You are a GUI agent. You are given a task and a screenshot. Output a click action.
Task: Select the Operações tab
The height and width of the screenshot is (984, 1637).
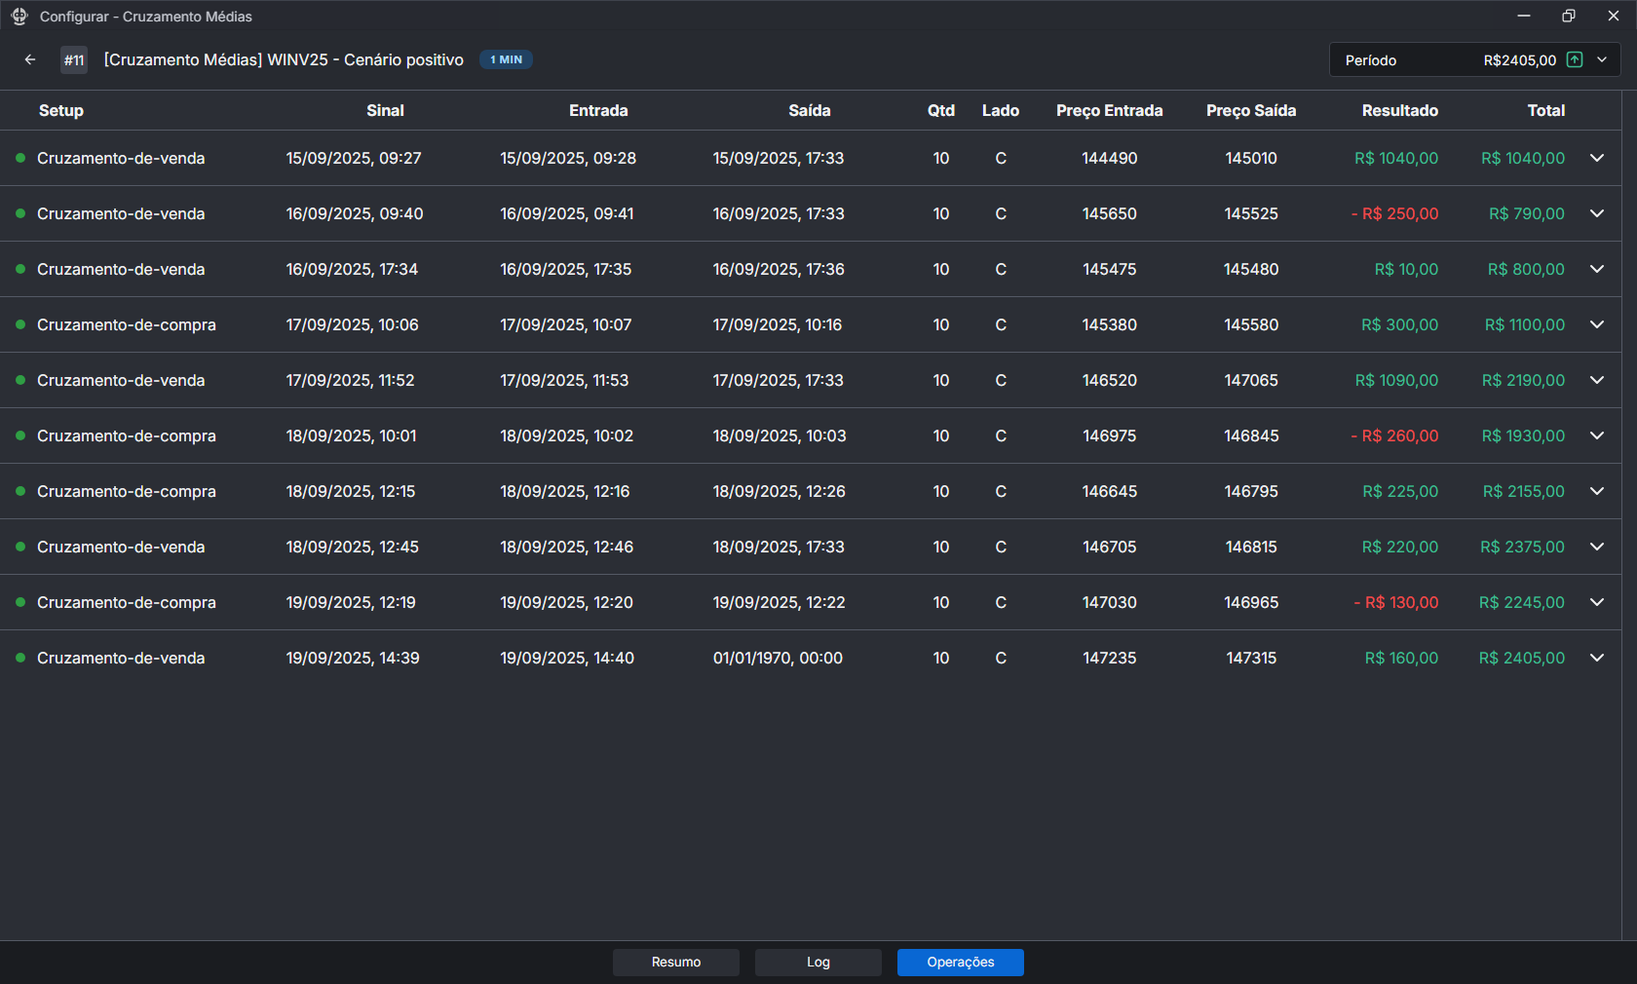click(960, 962)
